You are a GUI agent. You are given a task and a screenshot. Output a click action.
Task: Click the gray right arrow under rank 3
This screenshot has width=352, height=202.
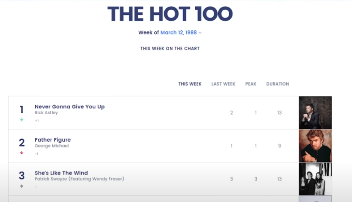coord(21,186)
